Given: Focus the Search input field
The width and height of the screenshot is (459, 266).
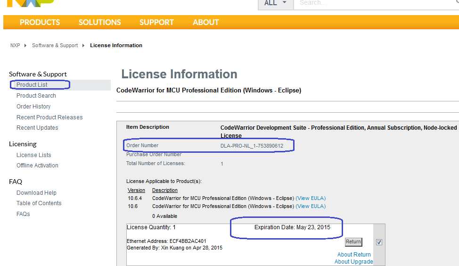Looking at the screenshot, I should pyautogui.click(x=376, y=4).
